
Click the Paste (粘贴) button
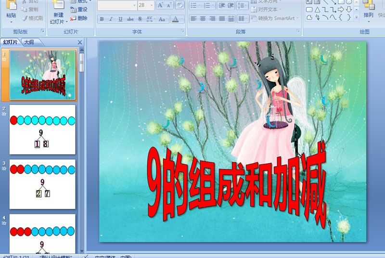pyautogui.click(x=11, y=12)
